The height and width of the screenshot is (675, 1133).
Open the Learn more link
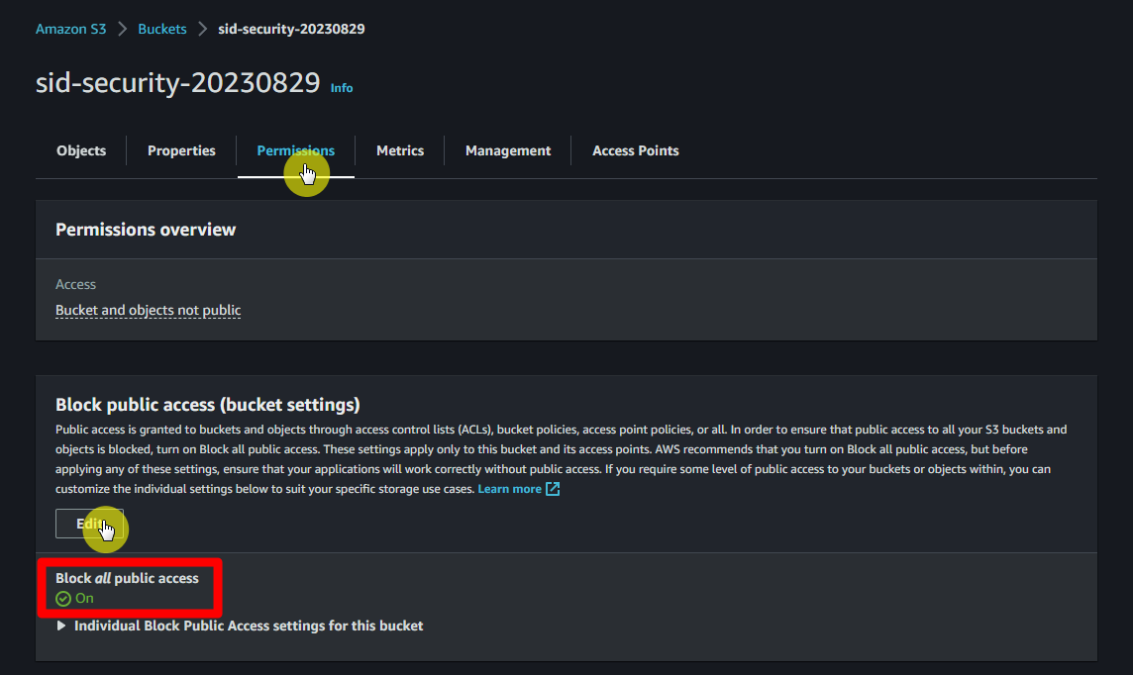click(x=509, y=489)
